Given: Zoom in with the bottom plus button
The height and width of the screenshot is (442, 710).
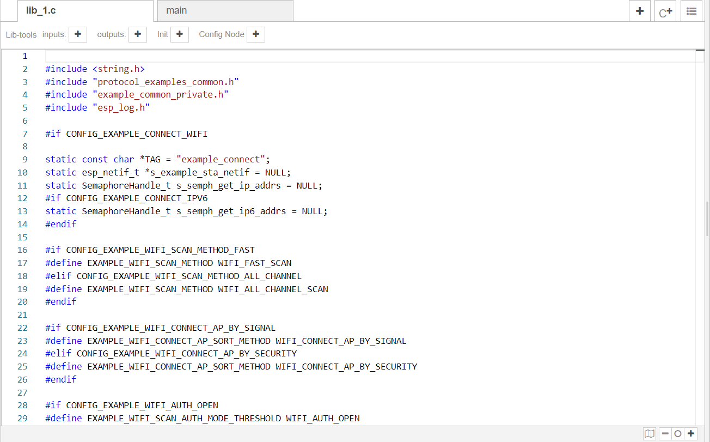Looking at the screenshot, I should click(691, 434).
